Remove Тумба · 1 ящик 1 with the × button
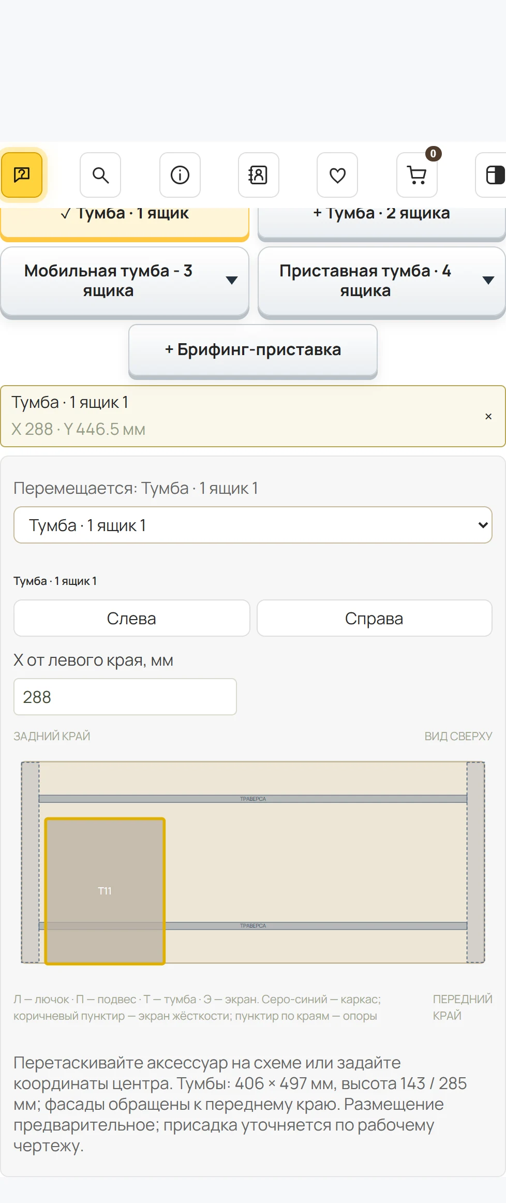Image resolution: width=506 pixels, height=1203 pixels. point(488,416)
